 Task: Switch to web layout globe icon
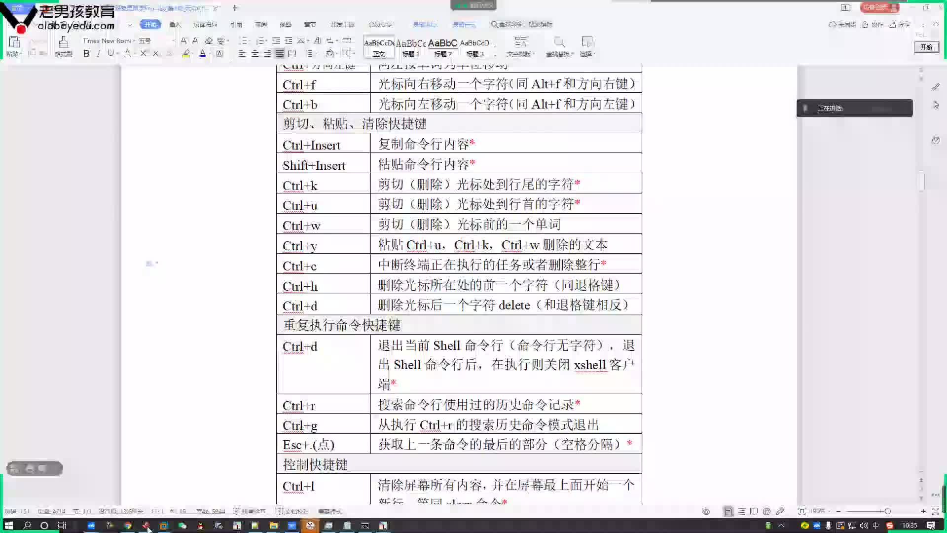click(766, 511)
